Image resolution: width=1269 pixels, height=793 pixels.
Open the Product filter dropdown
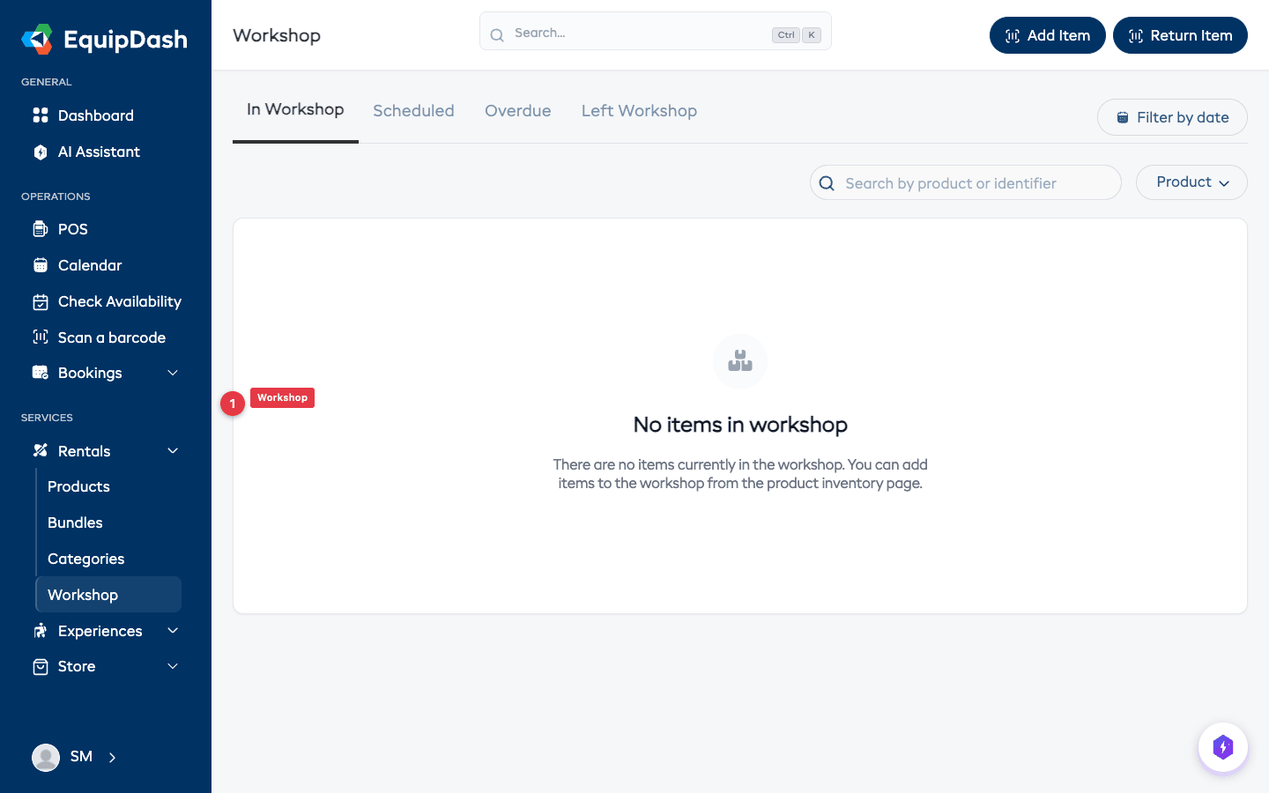pos(1191,182)
